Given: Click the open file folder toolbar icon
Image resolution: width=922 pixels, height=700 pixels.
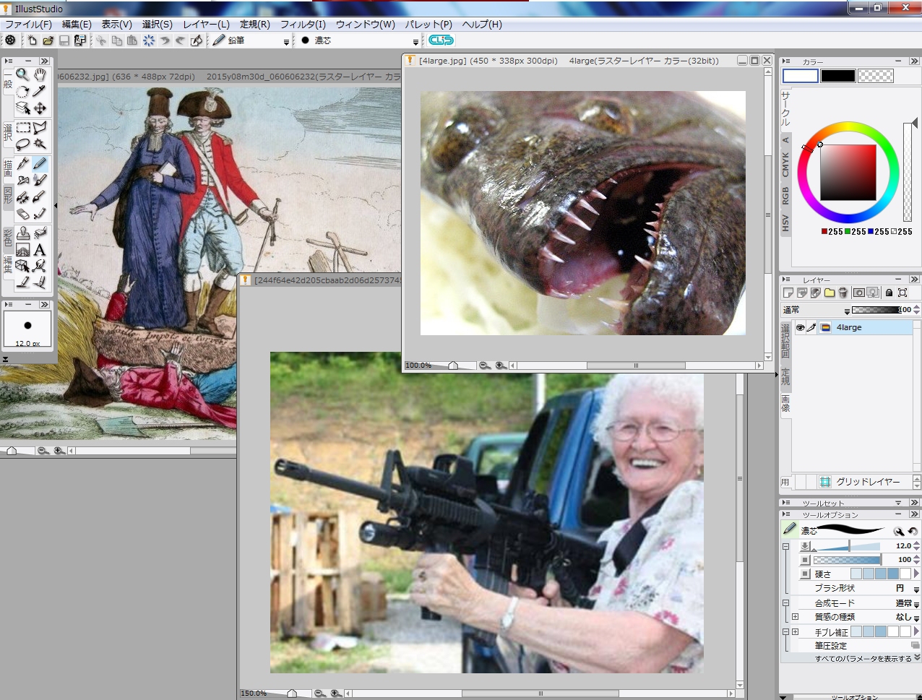Looking at the screenshot, I should 48,40.
